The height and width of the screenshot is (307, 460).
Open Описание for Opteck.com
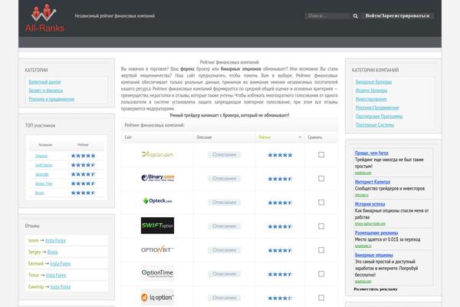[x=224, y=202]
